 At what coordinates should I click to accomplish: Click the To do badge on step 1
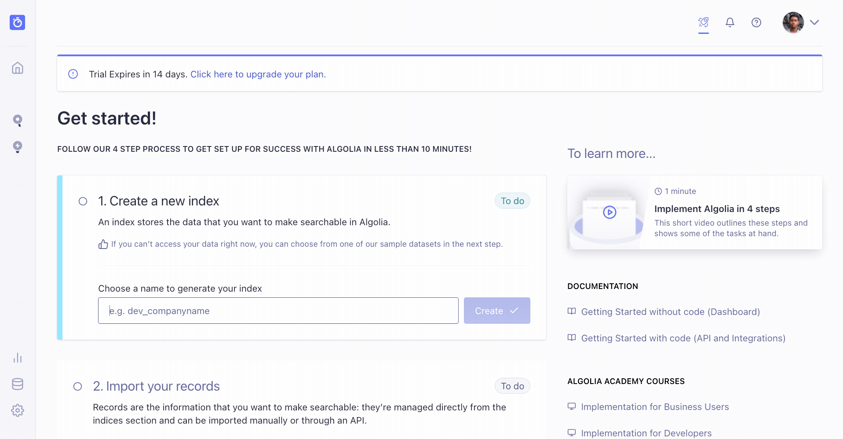pos(512,201)
